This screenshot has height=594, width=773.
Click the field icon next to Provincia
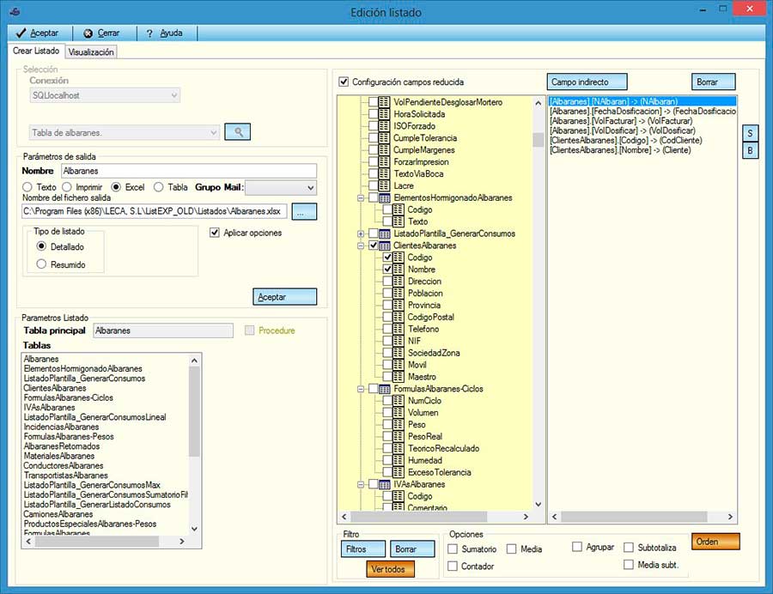(x=399, y=306)
